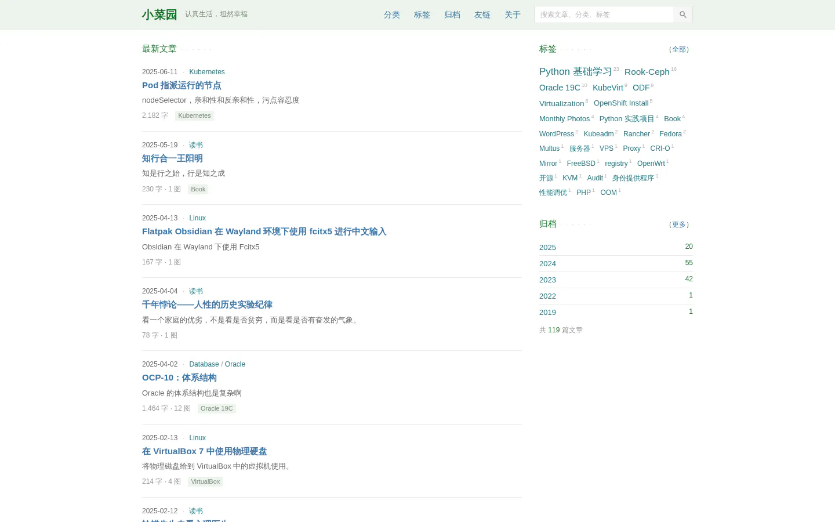The height and width of the screenshot is (522, 835).
Task: Show all tags via 全部 link
Action: (679, 49)
